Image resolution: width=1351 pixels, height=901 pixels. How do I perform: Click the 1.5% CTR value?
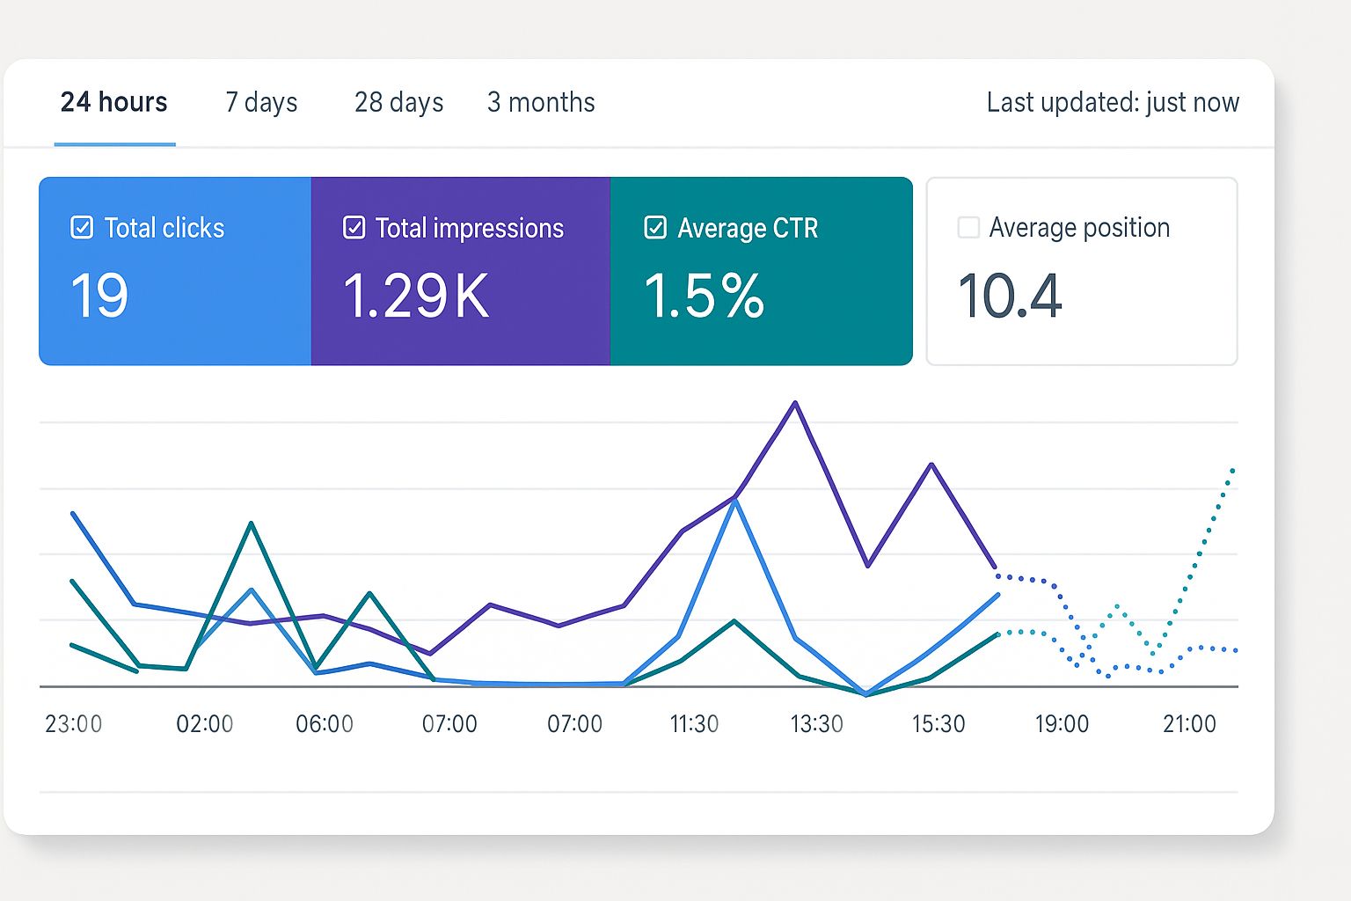point(704,297)
